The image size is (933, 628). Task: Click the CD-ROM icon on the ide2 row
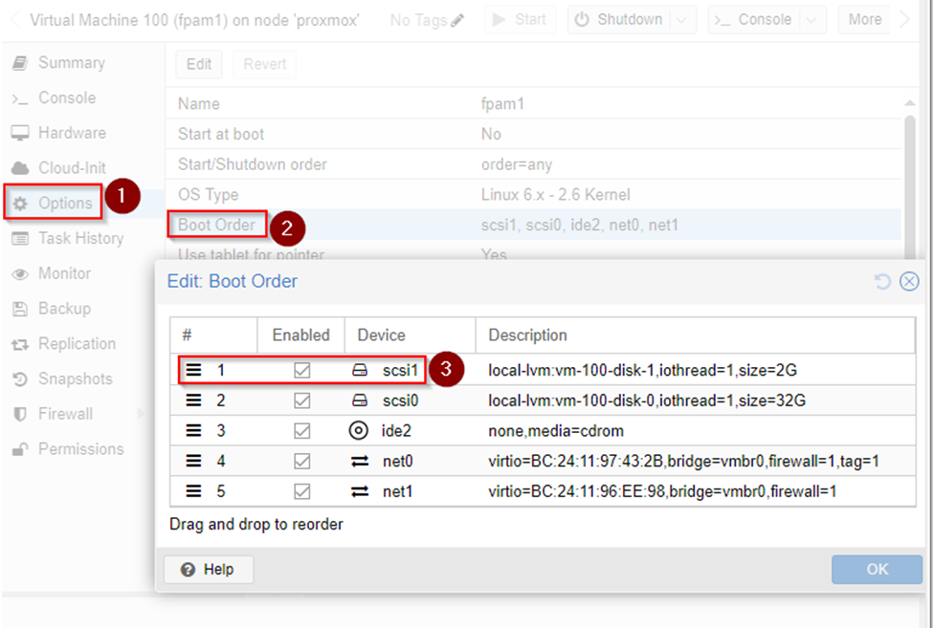click(358, 430)
